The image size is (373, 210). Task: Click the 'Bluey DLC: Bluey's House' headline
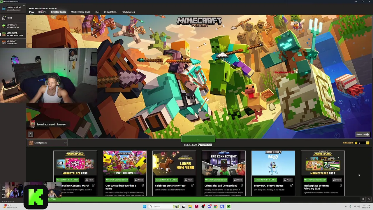[269, 185]
